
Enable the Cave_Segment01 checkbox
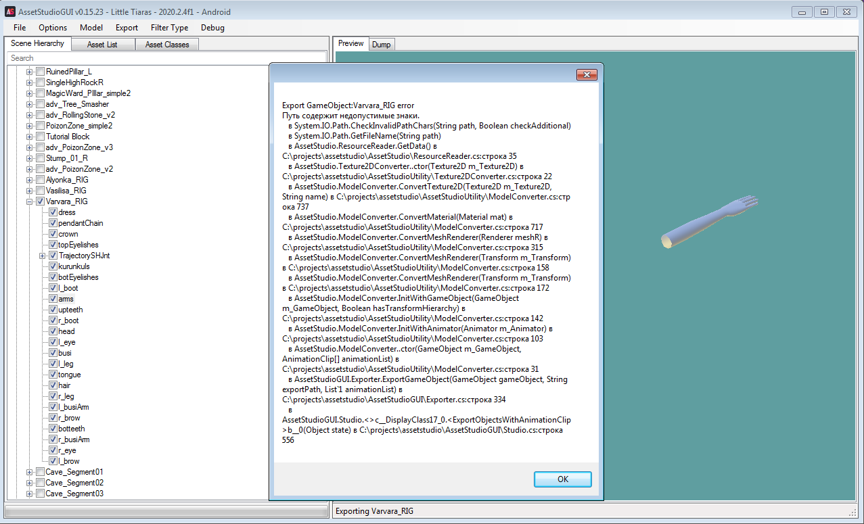(40, 472)
